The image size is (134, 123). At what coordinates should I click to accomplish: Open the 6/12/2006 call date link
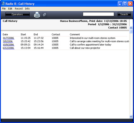tap(9, 48)
